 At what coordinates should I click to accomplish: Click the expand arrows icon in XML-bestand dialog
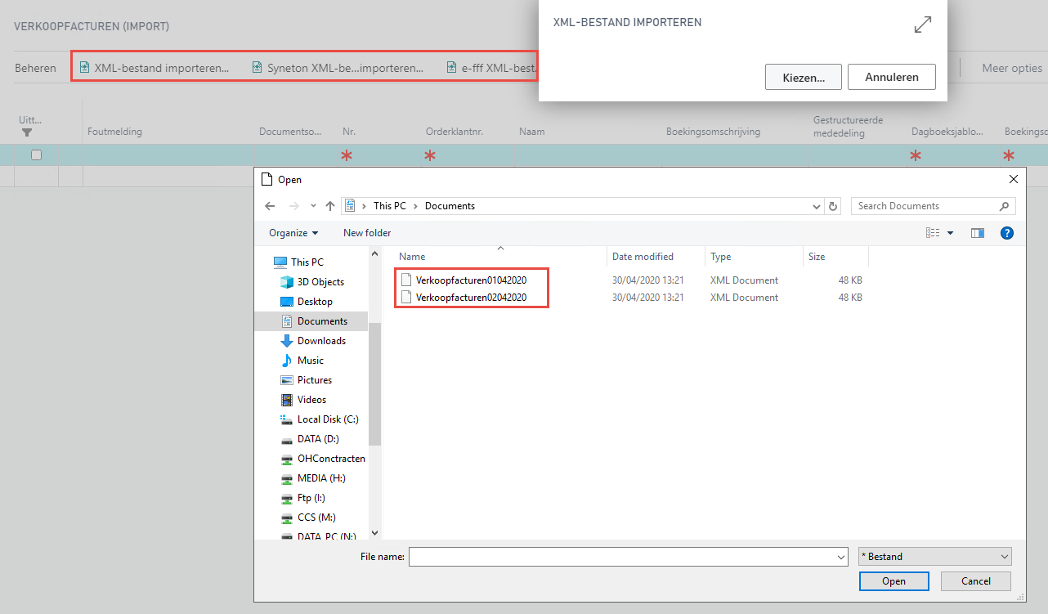(922, 25)
